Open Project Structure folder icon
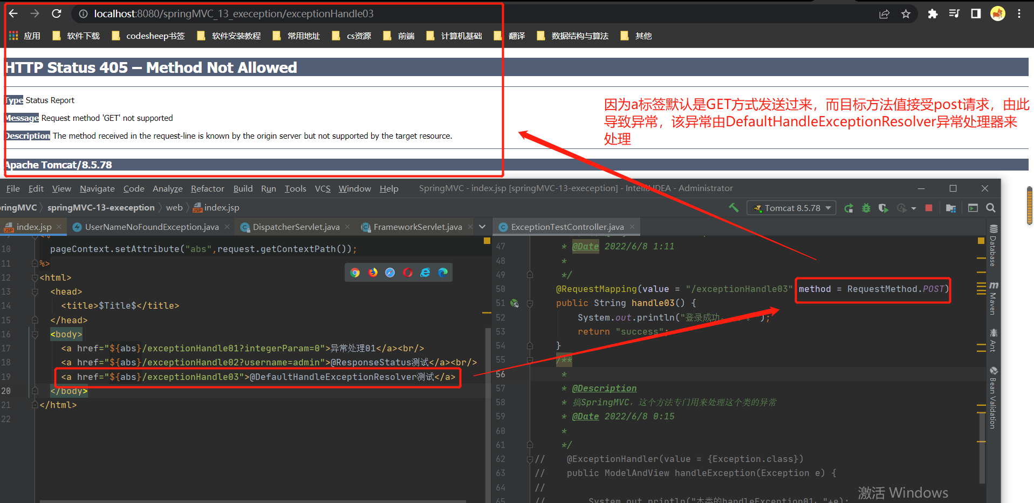 click(951, 208)
